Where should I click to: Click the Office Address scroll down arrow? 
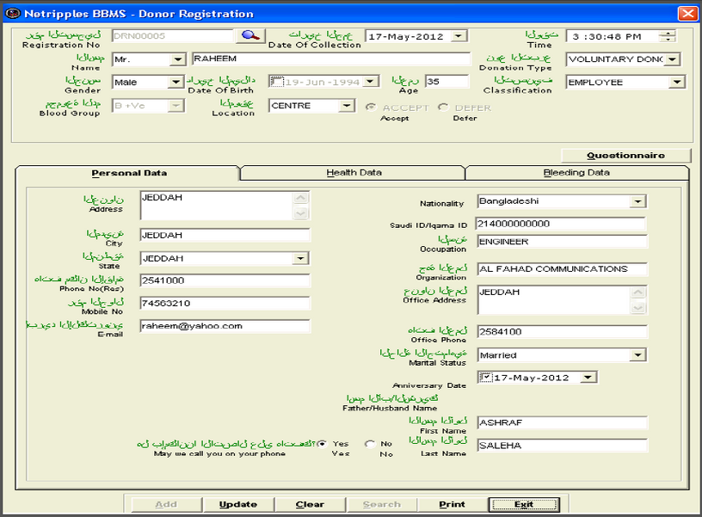point(638,307)
